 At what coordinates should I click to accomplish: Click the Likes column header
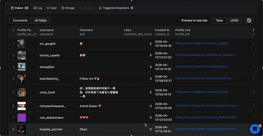pos(128,30)
